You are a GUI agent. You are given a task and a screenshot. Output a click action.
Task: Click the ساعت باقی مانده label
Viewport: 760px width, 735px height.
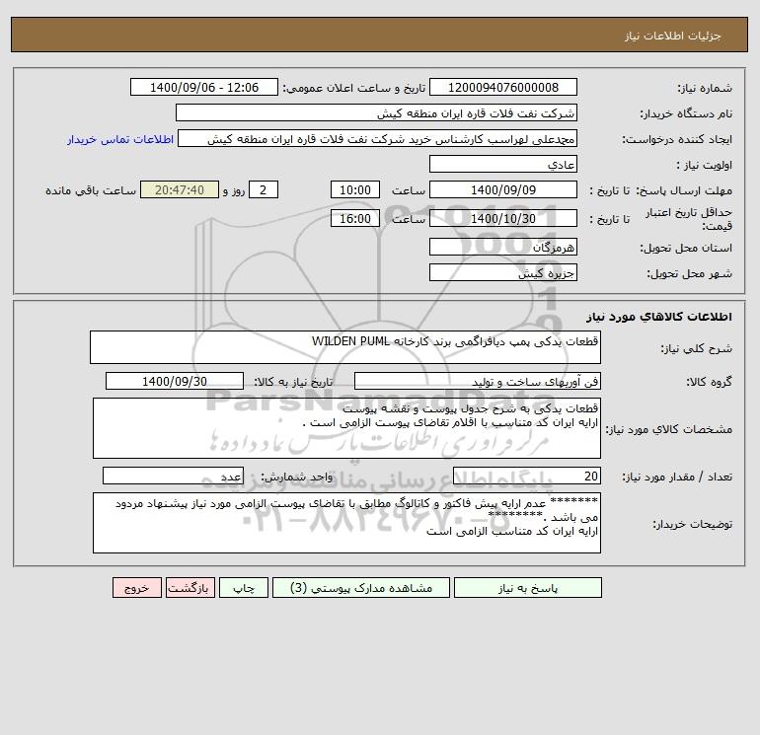(91, 190)
